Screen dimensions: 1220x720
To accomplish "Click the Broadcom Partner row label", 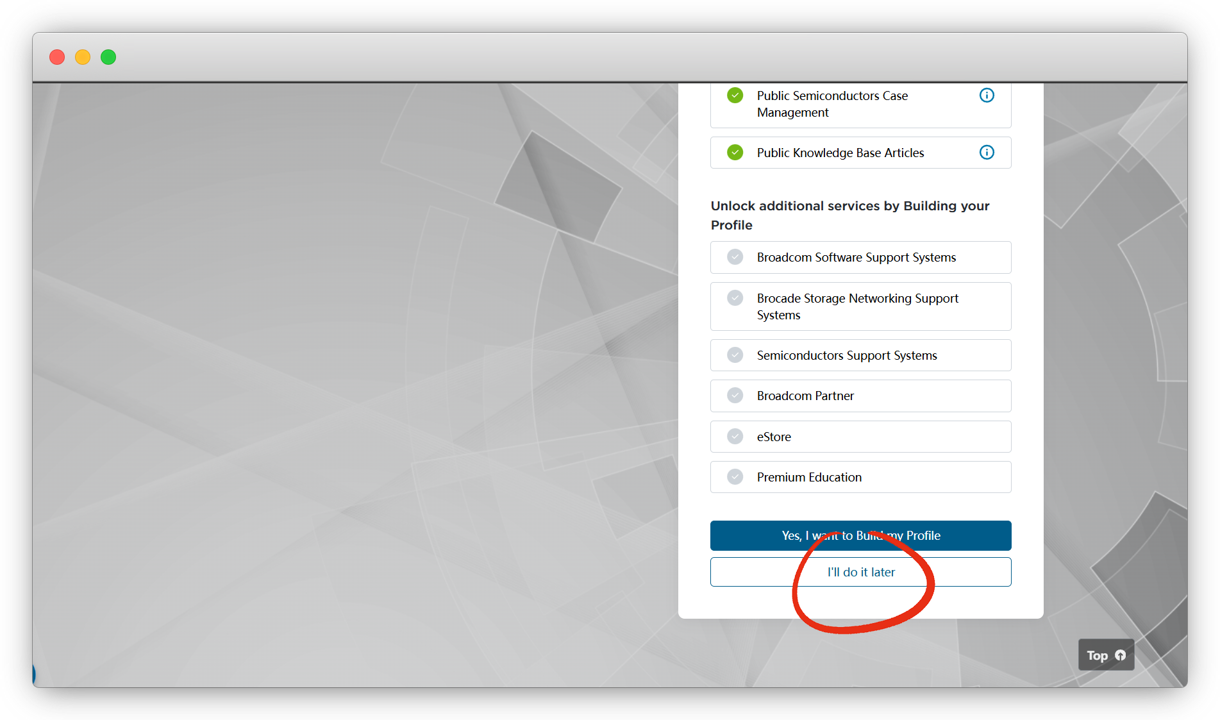I will tap(805, 396).
